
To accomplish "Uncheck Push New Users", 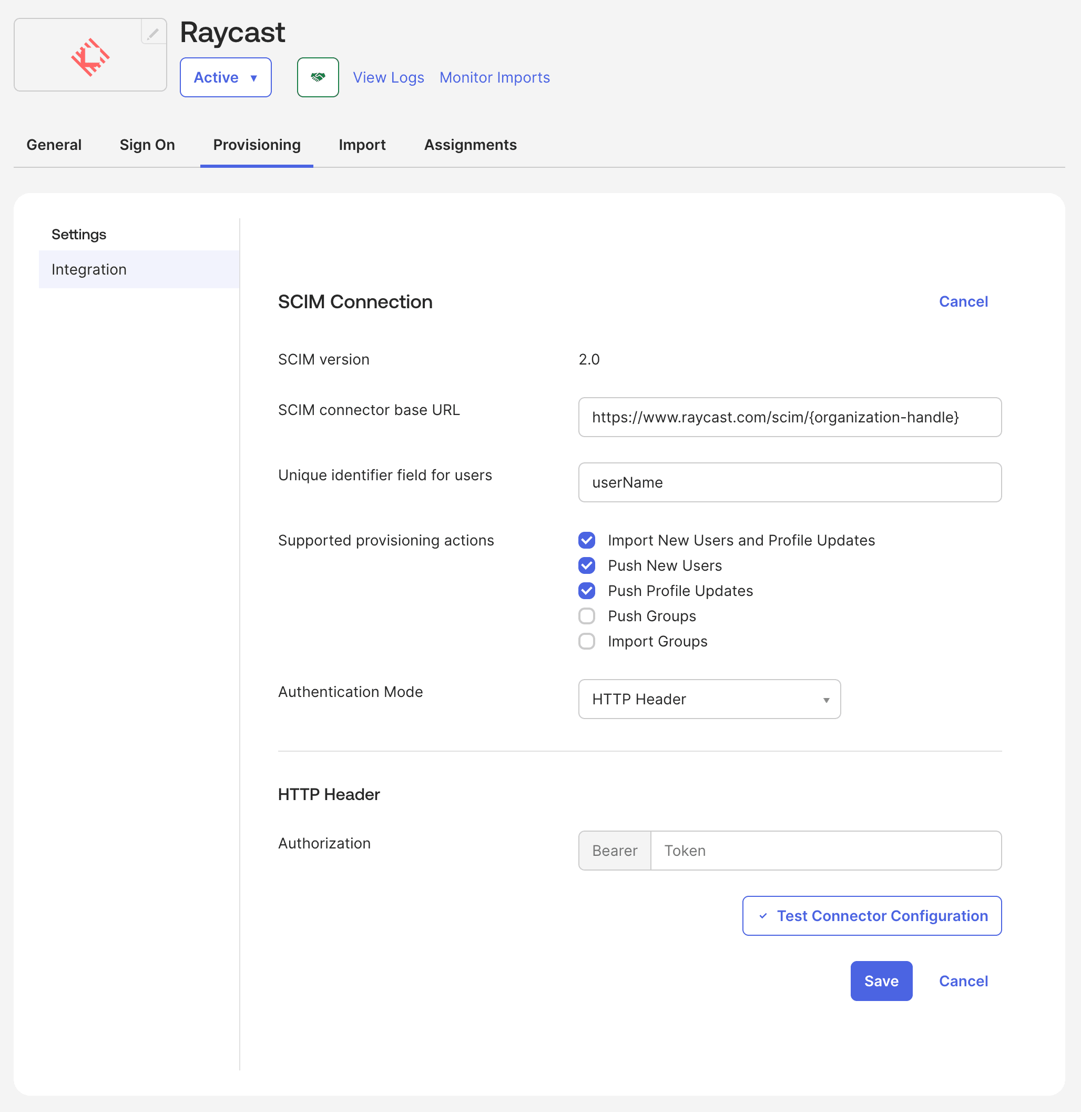I will pyautogui.click(x=586, y=565).
